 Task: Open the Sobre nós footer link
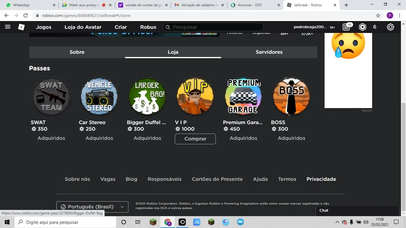[x=77, y=179]
